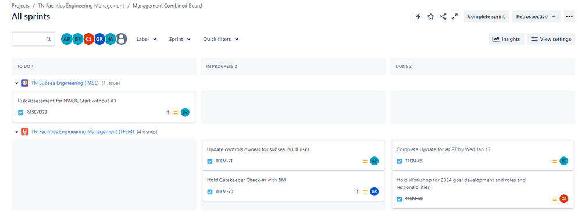The image size is (581, 221).
Task: Filter by the CS assignee avatar
Action: 88,38
